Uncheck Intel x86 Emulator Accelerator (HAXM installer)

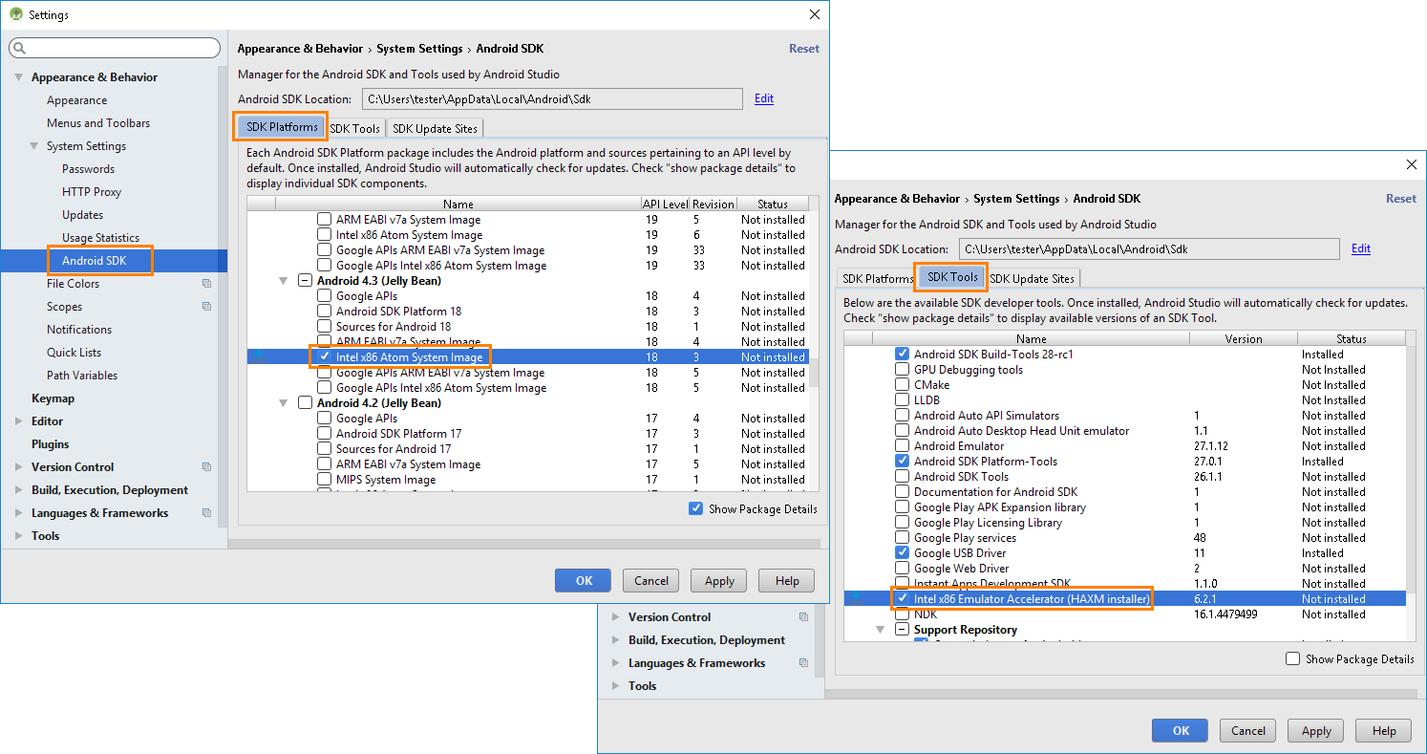tap(902, 598)
